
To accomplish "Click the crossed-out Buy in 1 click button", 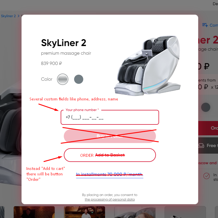I will 110,136.
